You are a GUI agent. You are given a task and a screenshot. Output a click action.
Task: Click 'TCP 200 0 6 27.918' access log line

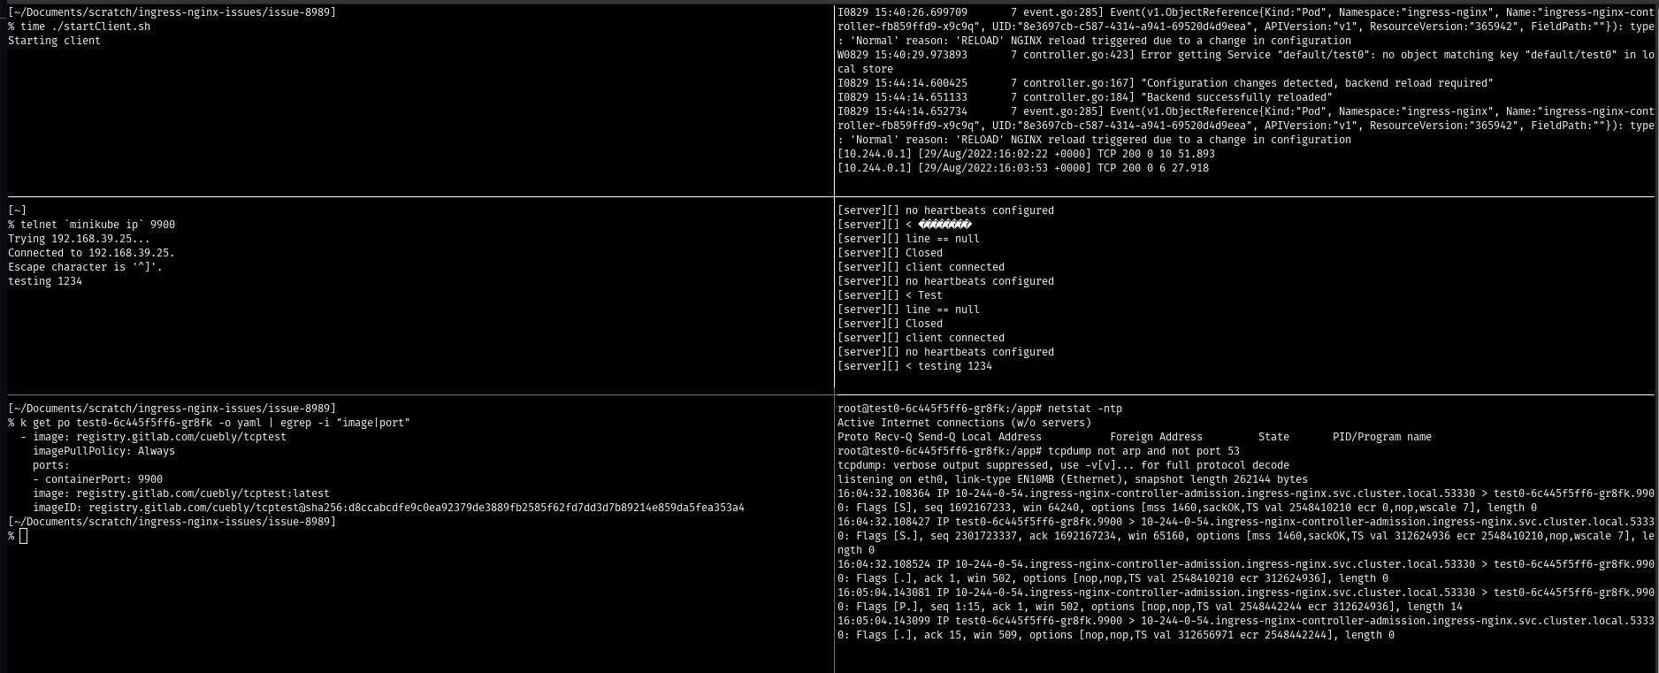click(1023, 168)
